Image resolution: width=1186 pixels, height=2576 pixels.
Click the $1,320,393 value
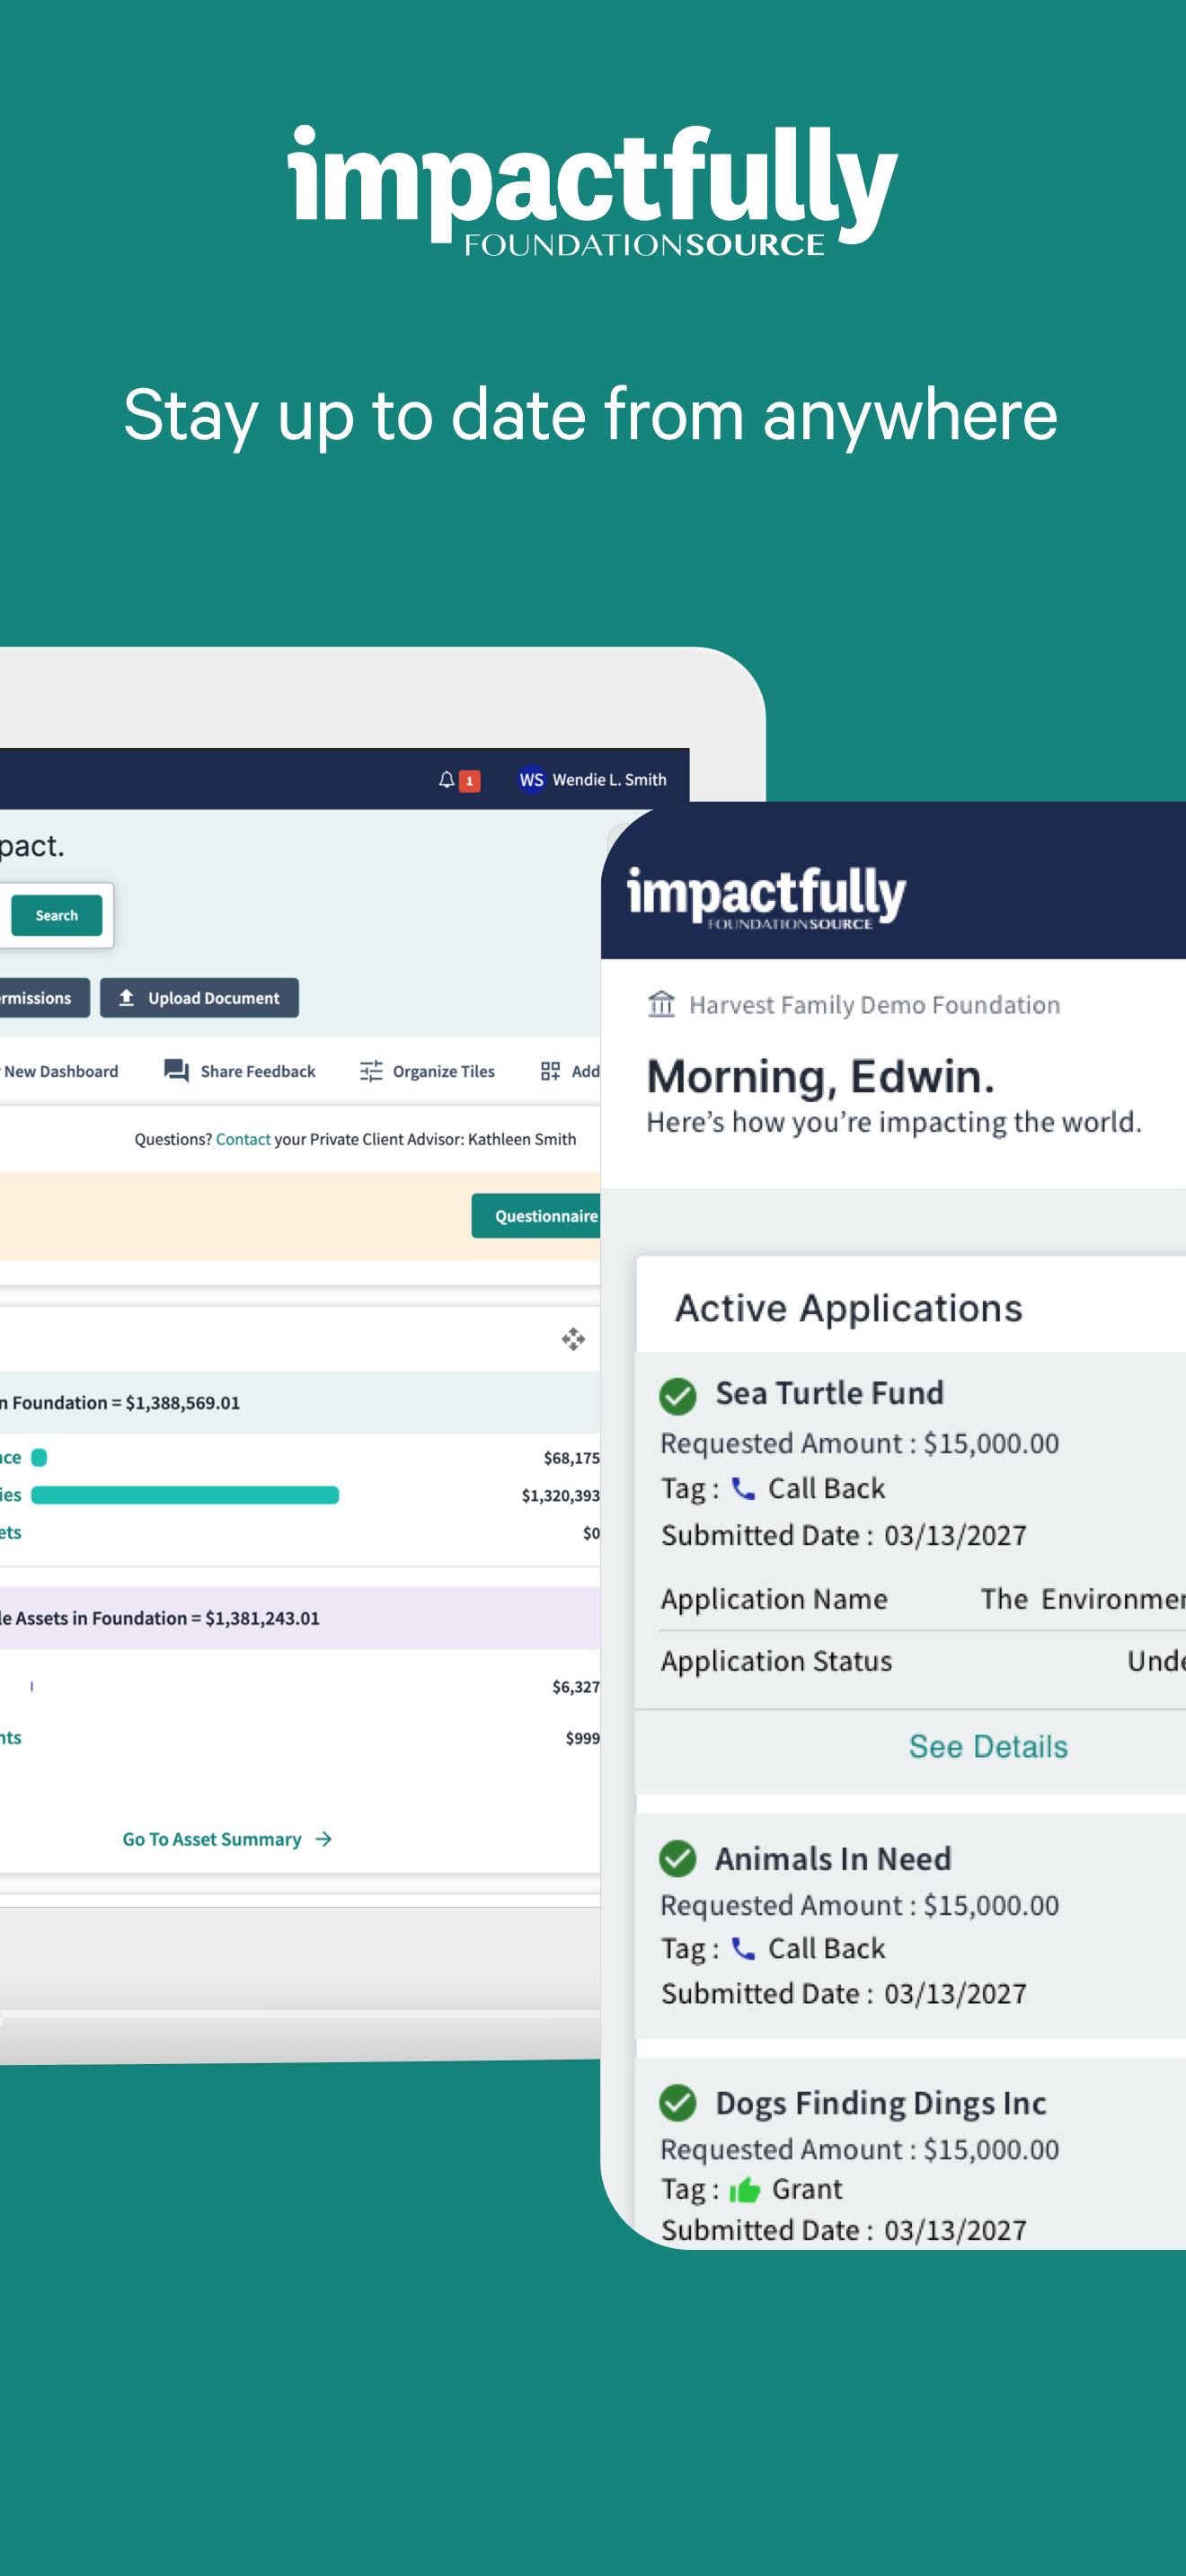point(560,1495)
